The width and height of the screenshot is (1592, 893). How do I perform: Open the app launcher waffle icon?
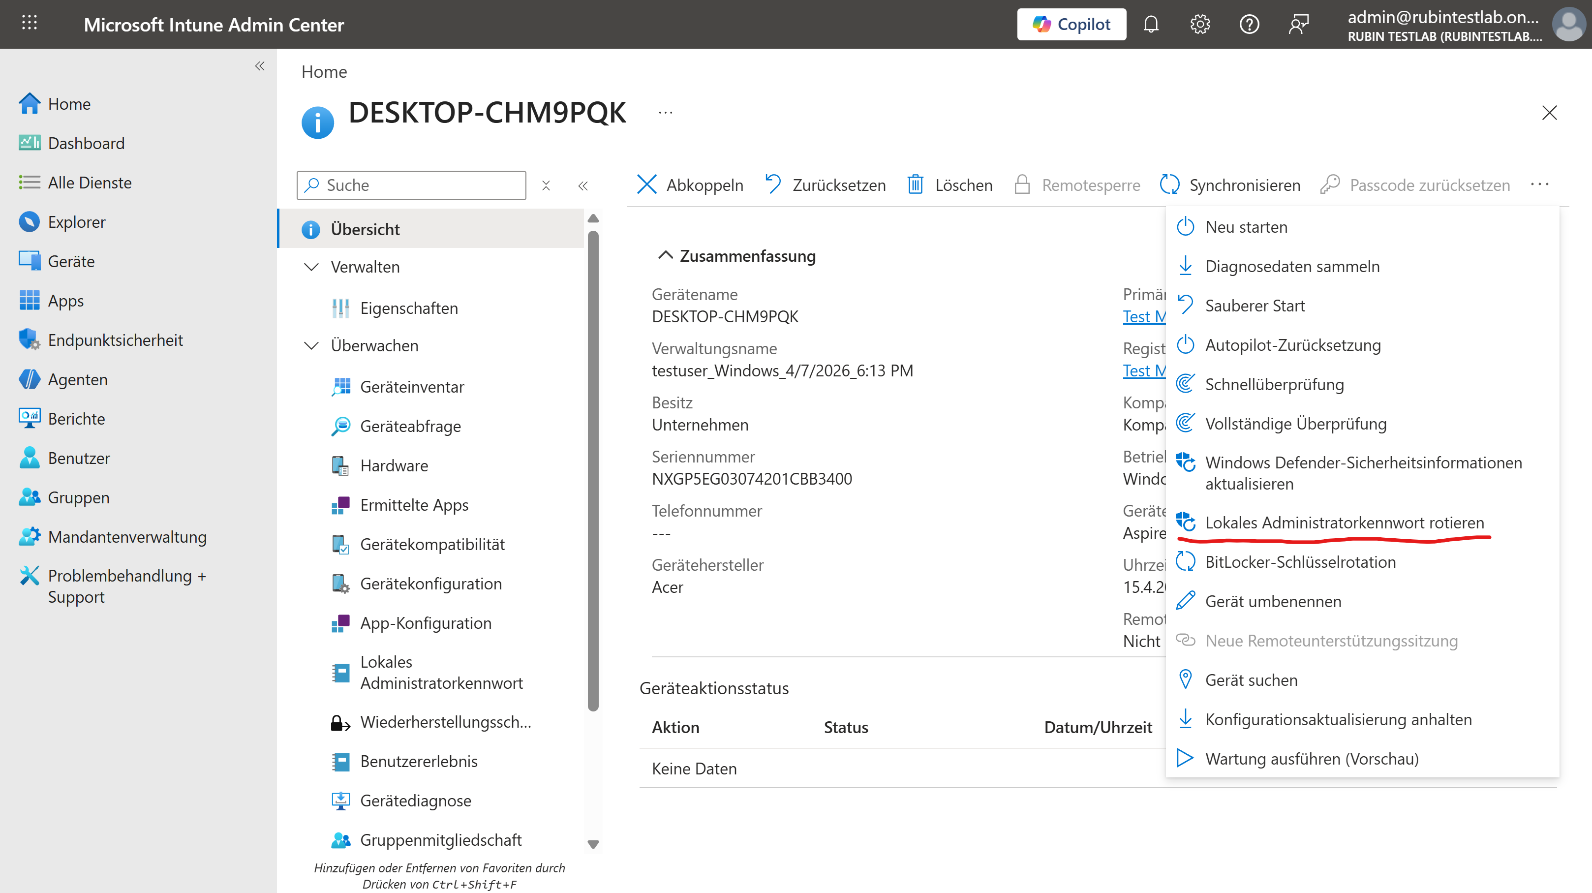29,24
